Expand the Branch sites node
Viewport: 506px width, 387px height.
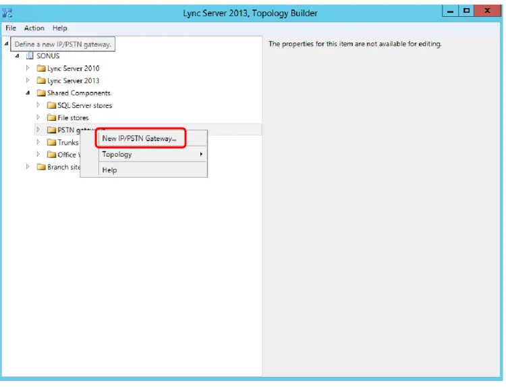click(28, 167)
